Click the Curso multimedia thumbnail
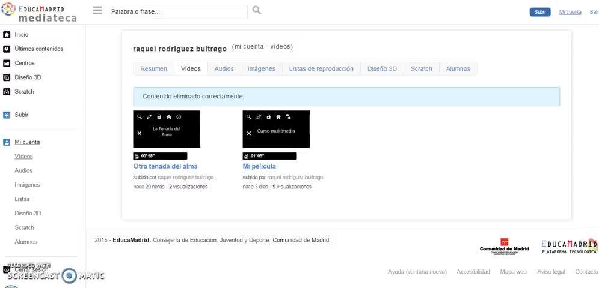The width and height of the screenshot is (599, 288). (276, 129)
